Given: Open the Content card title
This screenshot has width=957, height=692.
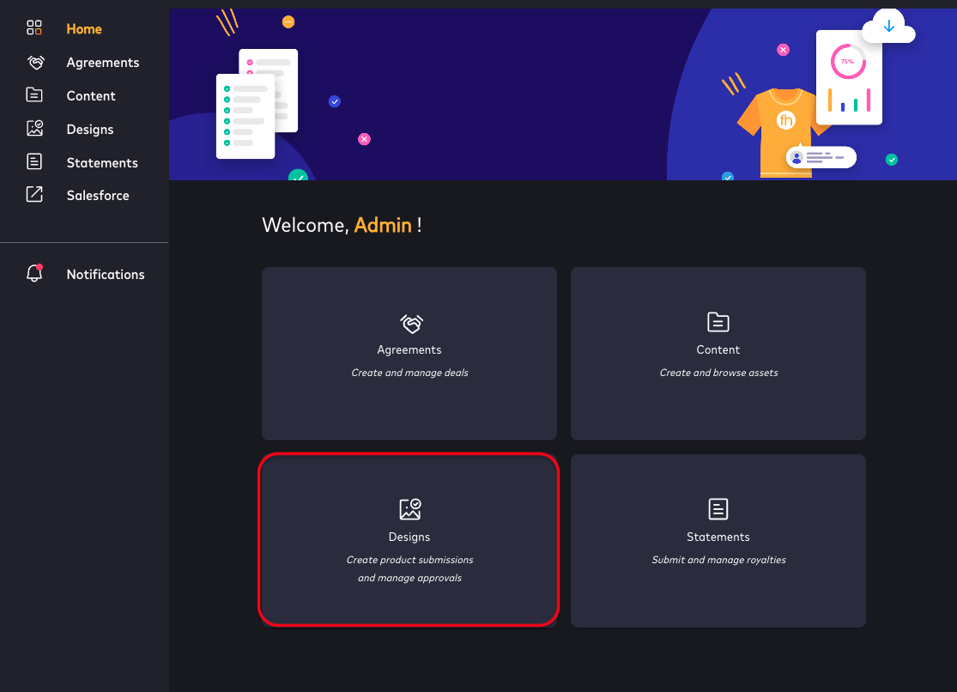Looking at the screenshot, I should [718, 350].
